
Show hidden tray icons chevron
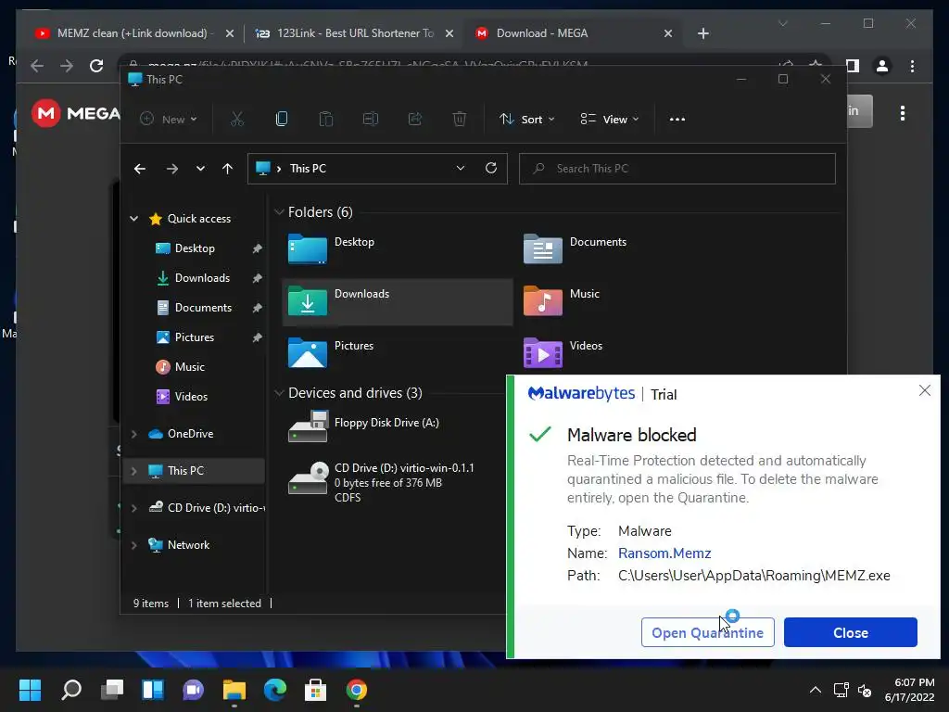(x=816, y=690)
